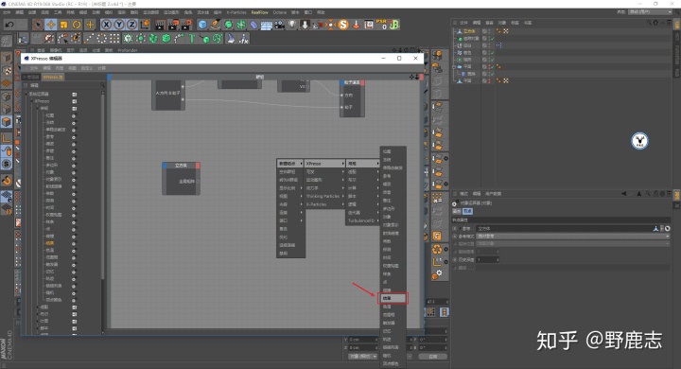
Task: Select 立方体 in the Object Manager
Action: tap(468, 31)
